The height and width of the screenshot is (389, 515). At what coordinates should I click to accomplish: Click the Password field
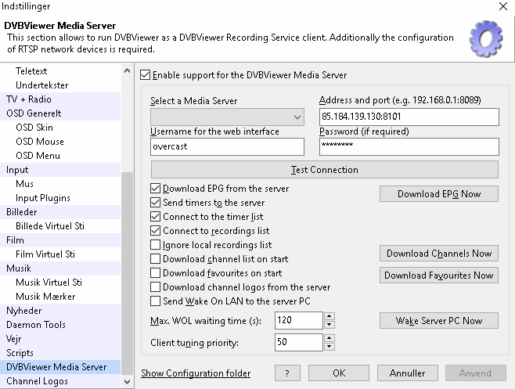(409, 146)
